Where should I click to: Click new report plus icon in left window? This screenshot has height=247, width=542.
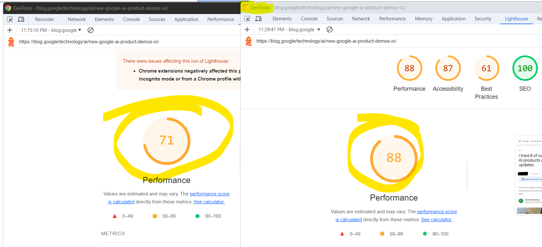tap(10, 30)
